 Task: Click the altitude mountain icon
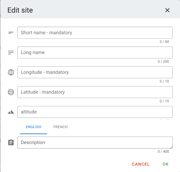11,112
